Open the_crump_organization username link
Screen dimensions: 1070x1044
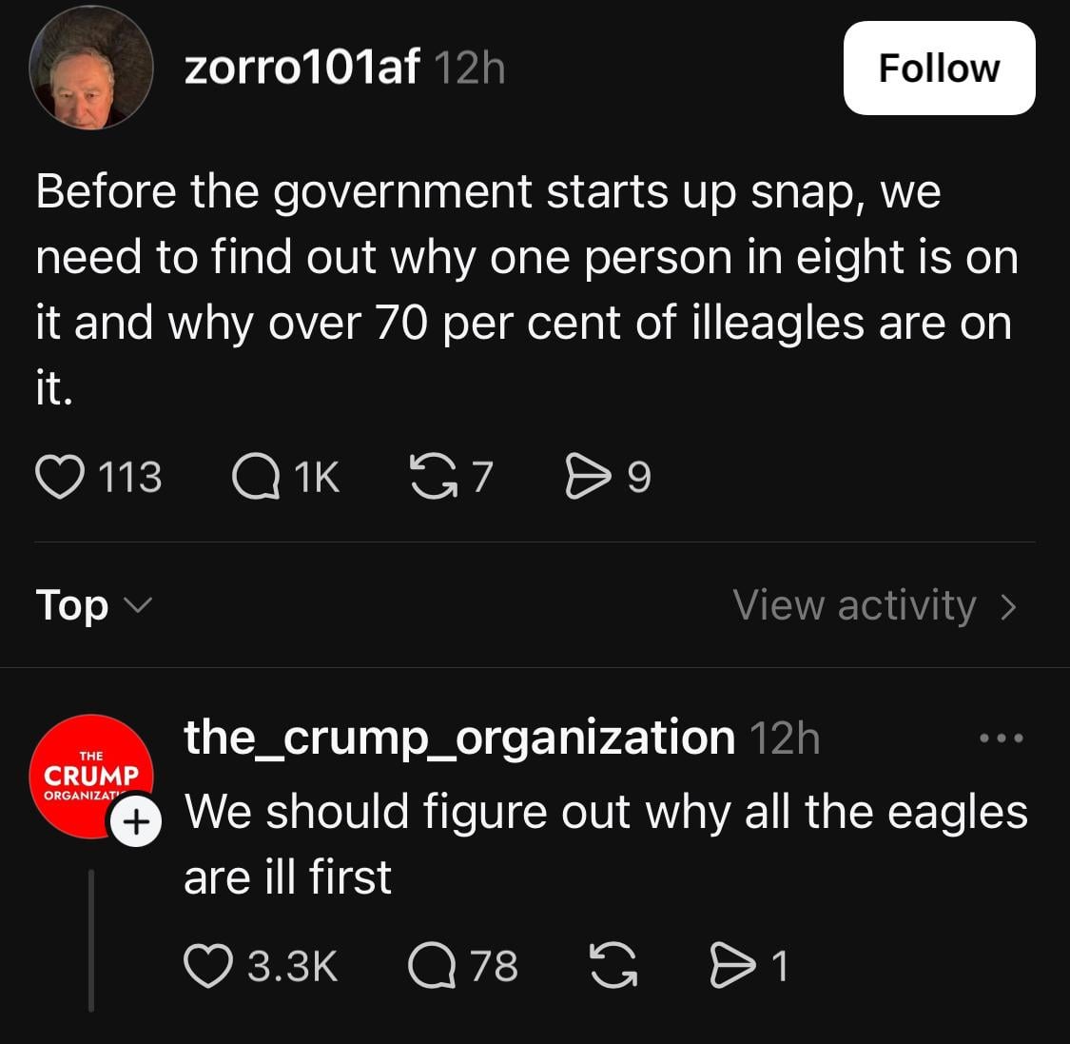coord(459,738)
